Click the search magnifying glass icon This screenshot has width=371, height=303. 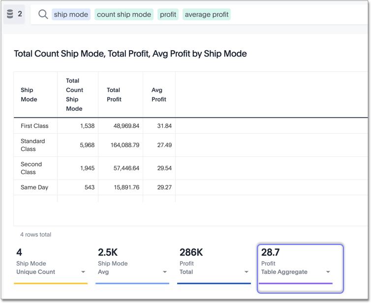pyautogui.click(x=43, y=15)
